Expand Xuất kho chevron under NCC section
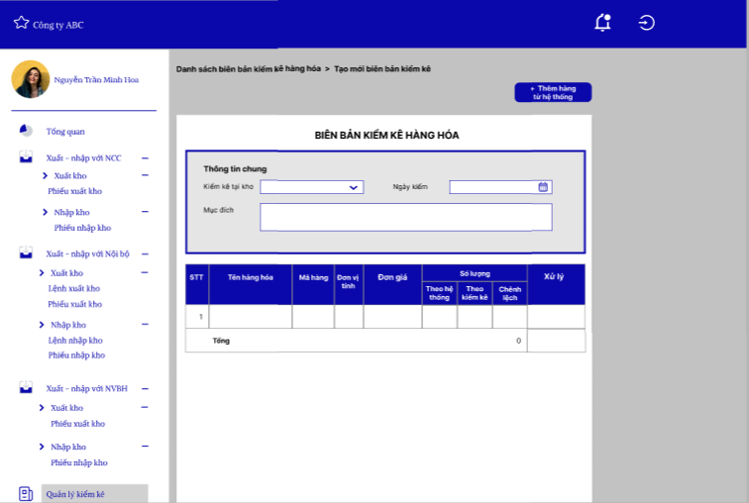 [x=45, y=175]
